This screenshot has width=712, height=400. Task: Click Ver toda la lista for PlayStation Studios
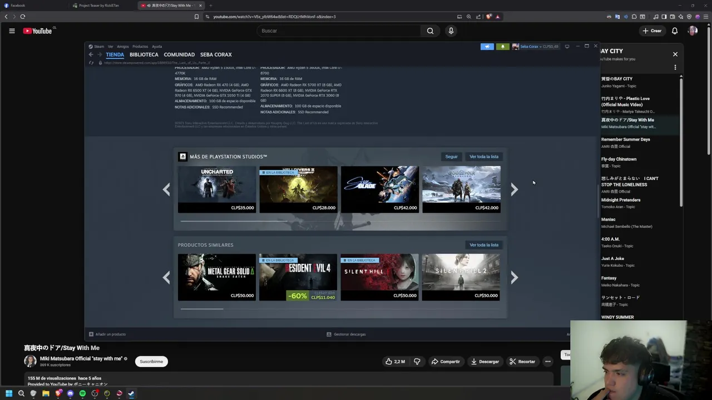pyautogui.click(x=484, y=157)
